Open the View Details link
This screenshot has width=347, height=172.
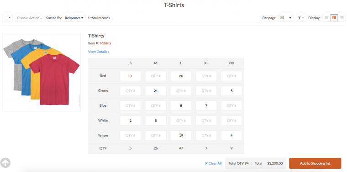[x=99, y=52]
